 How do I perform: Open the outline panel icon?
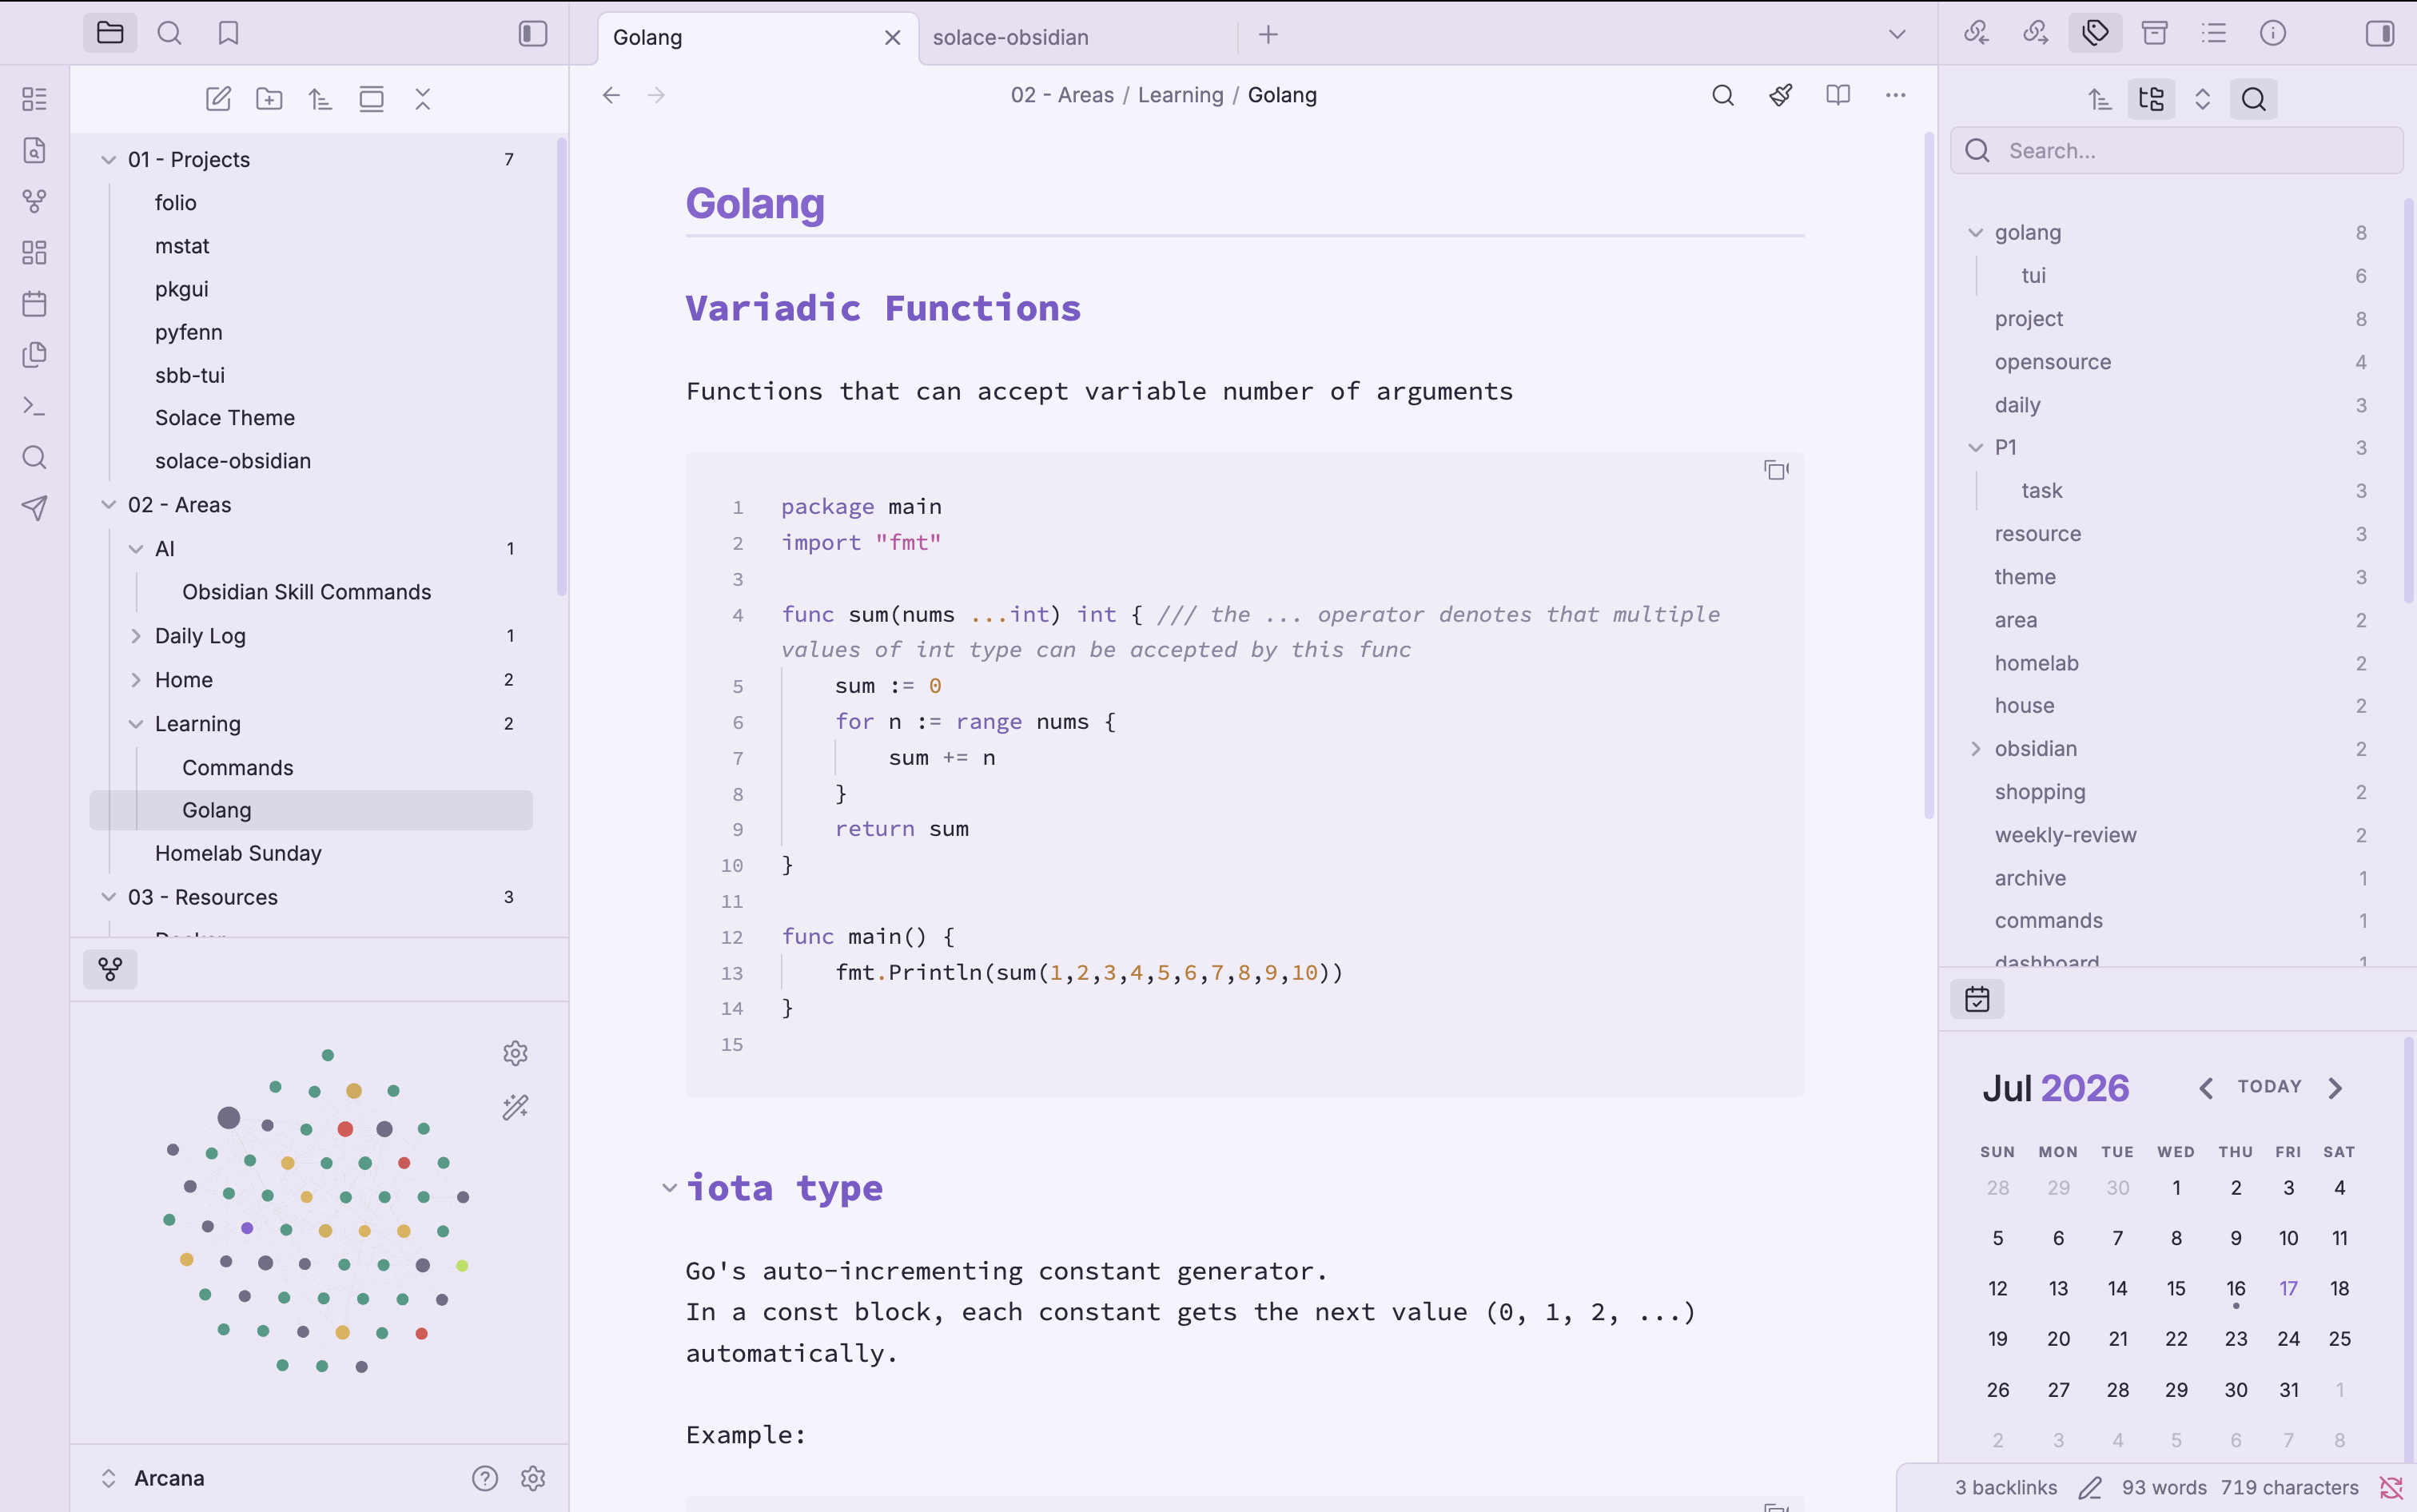click(x=2214, y=33)
